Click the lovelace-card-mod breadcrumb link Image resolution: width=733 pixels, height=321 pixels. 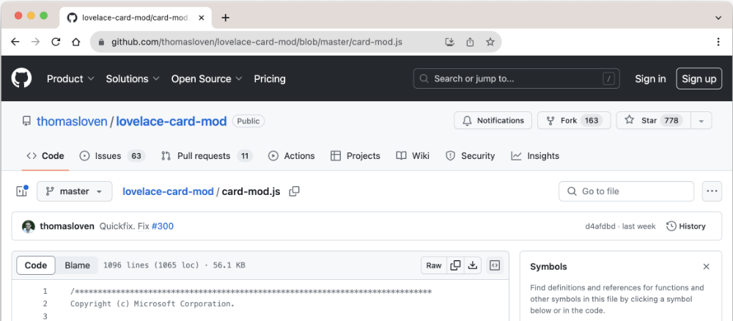click(168, 191)
